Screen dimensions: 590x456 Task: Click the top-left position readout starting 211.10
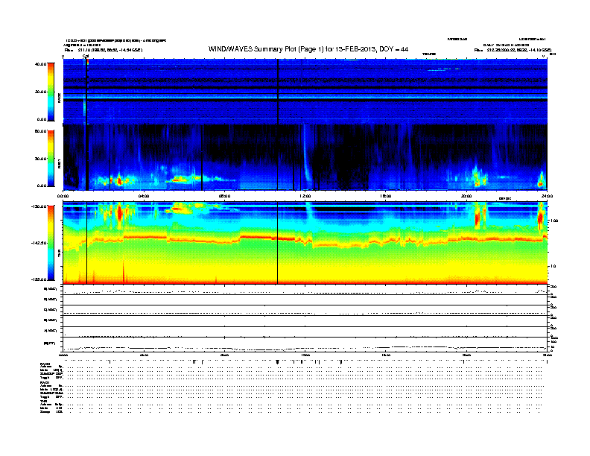(x=110, y=50)
